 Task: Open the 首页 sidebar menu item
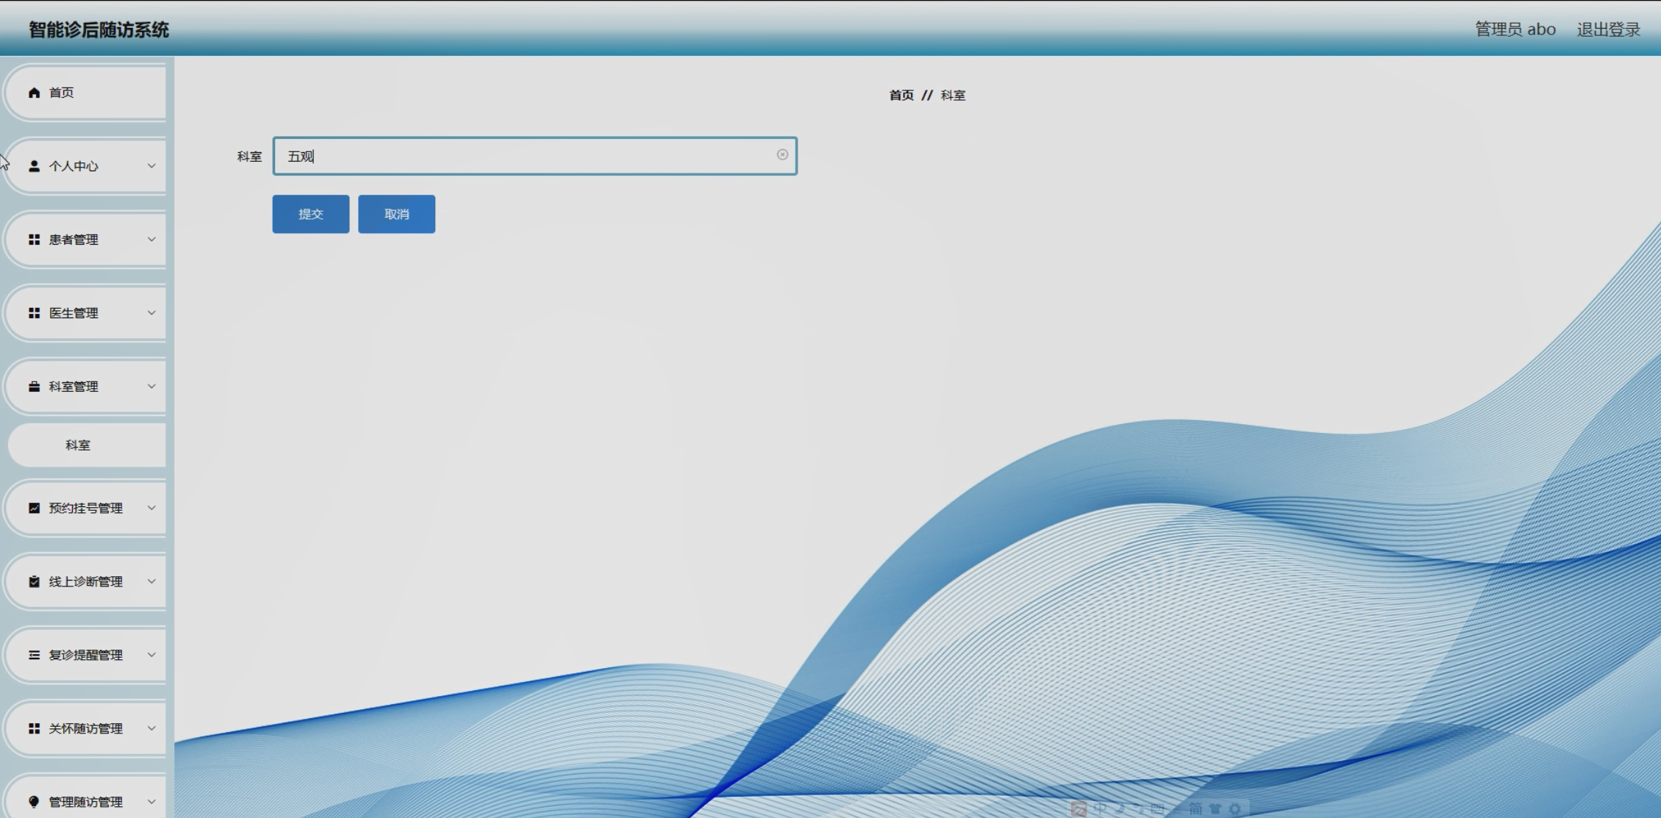62,93
